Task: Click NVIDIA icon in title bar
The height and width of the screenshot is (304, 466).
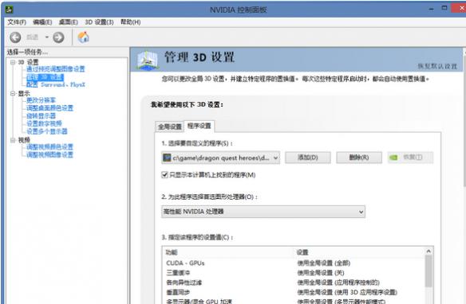Action: 10,10
